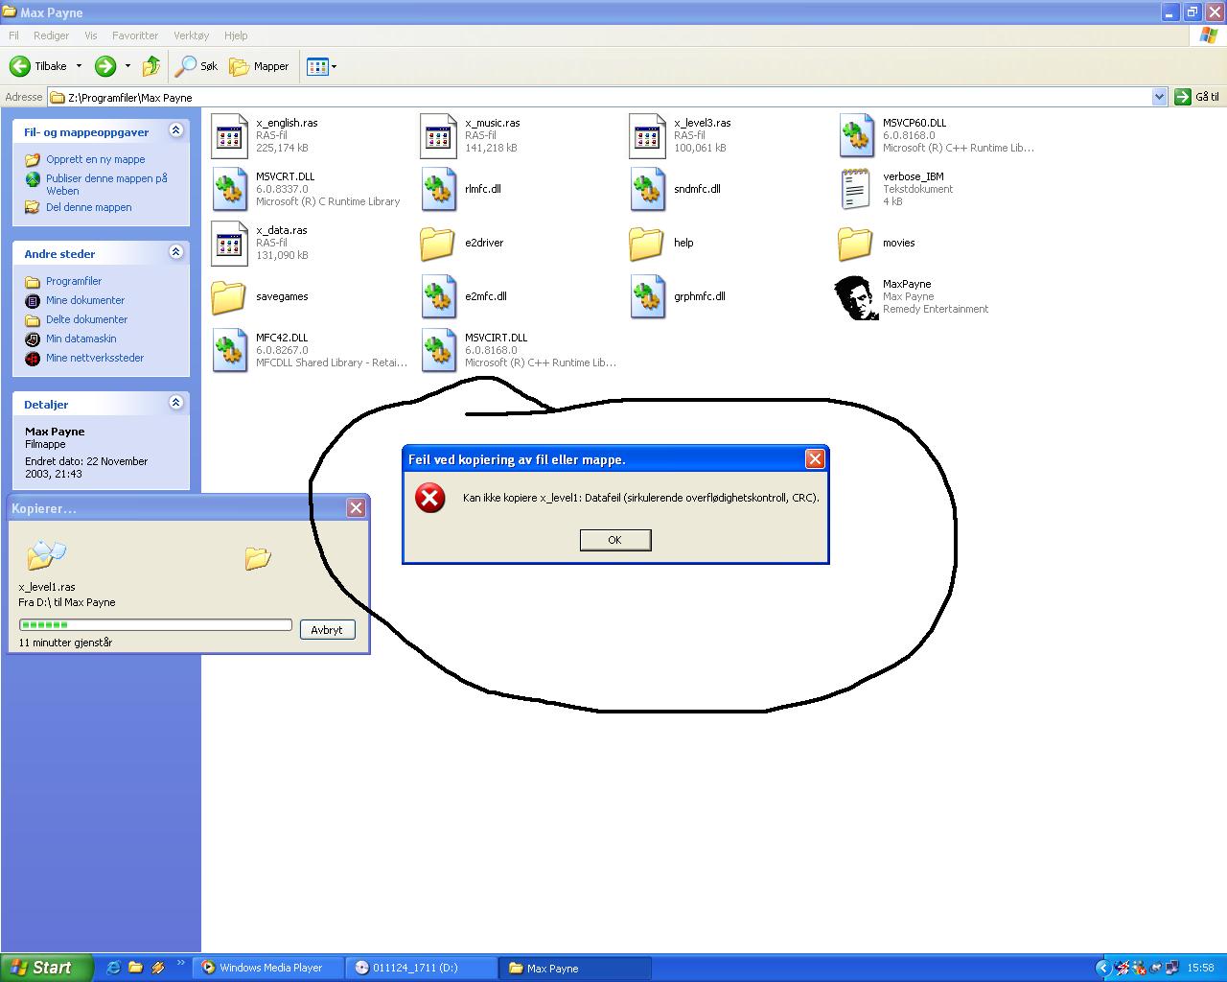1227x982 pixels.
Task: Select the MSVCP60.DLL file icon
Action: pos(856,136)
